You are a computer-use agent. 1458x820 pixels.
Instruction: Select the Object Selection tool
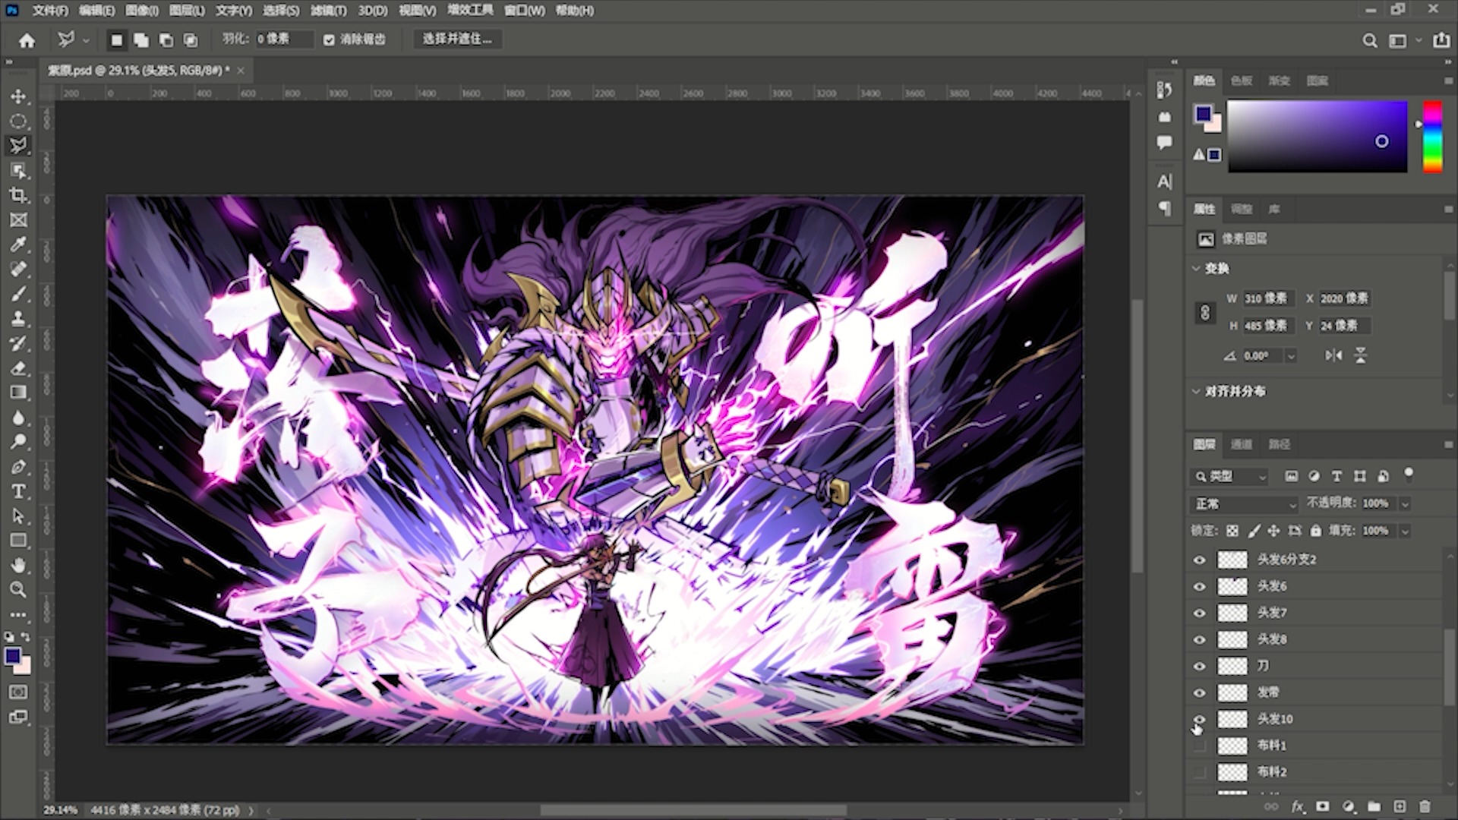click(x=18, y=171)
